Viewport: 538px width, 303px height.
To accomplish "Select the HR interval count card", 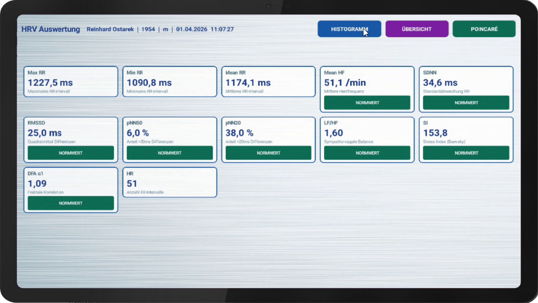I will pos(169,182).
